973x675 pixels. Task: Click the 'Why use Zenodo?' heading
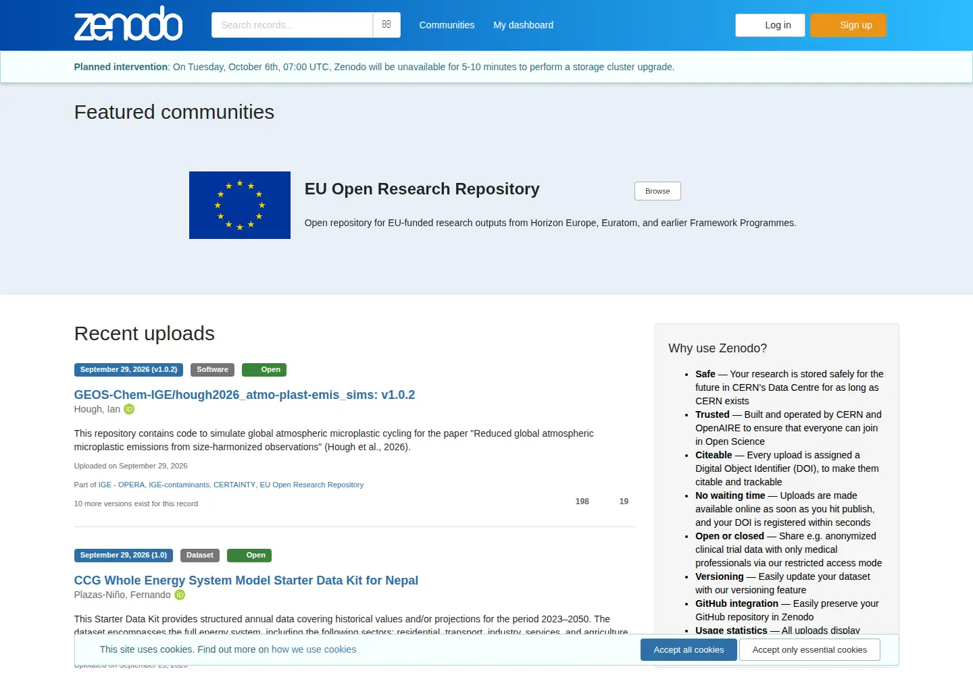click(718, 348)
